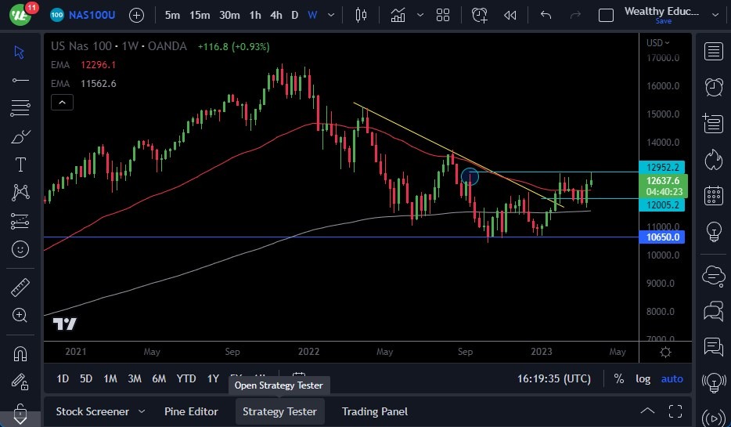Select the text tool in left toolbar

click(x=20, y=165)
